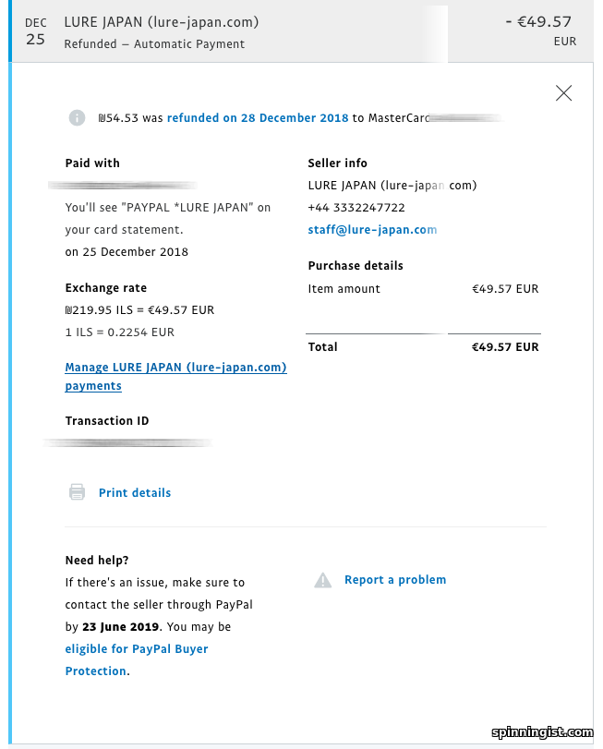
Task: Click the Refunded – Automatic Payment status text
Action: pos(154,44)
